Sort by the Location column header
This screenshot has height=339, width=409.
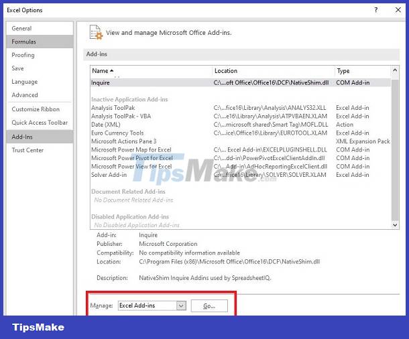tap(274, 71)
